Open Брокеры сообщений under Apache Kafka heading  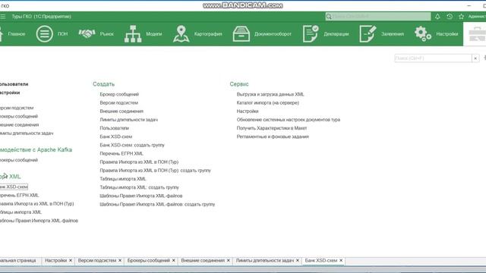(19, 160)
